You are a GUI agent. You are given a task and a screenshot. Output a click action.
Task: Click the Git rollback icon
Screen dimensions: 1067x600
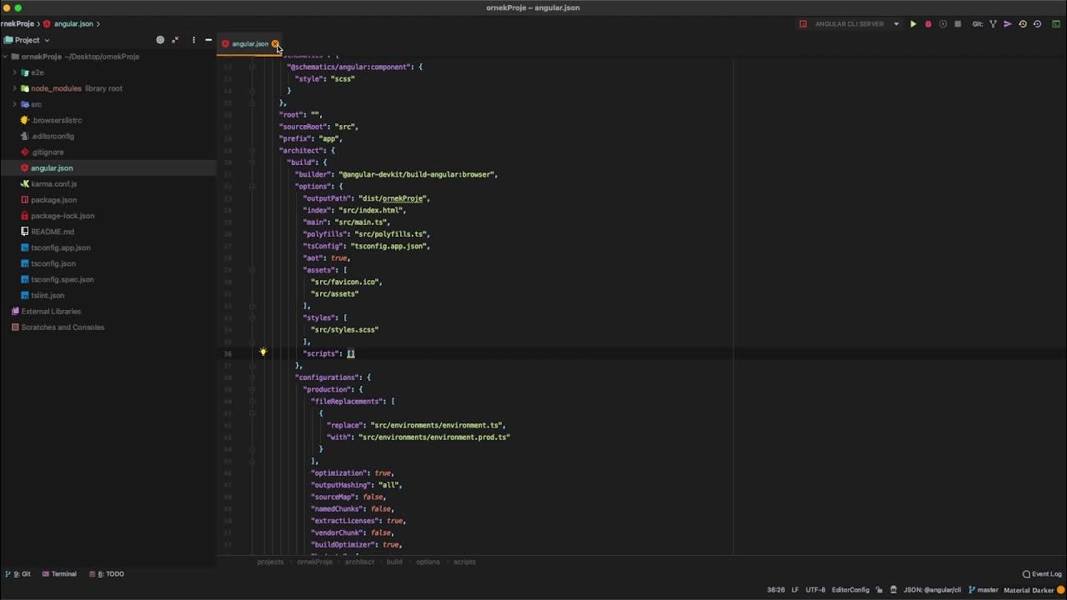coord(1037,24)
